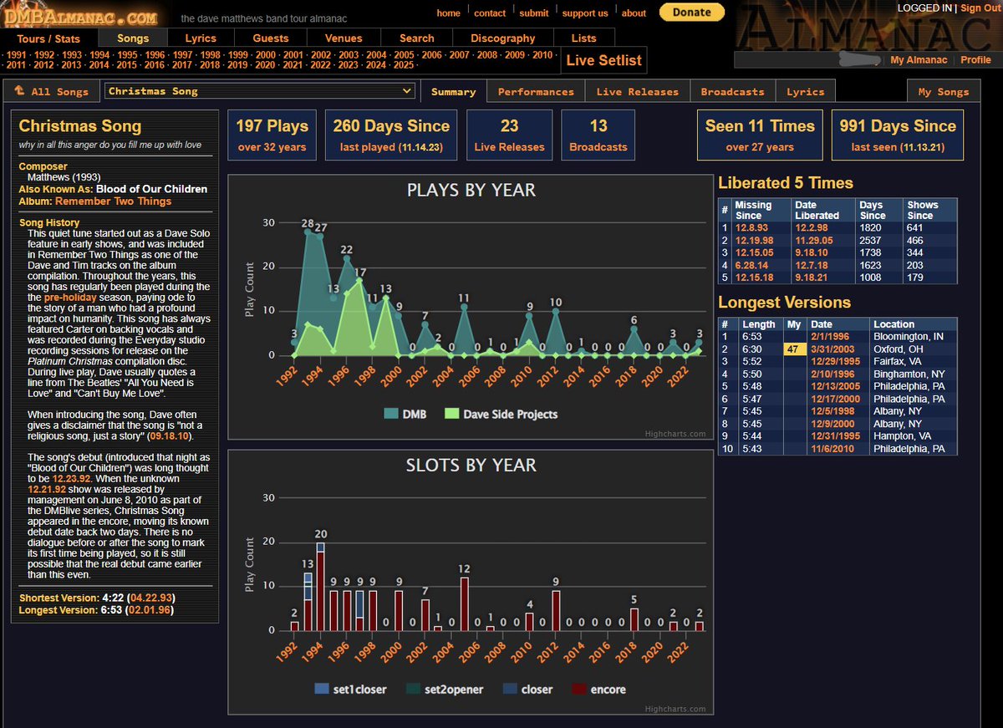Select the Summary tab
The image size is (1003, 728).
pyautogui.click(x=453, y=92)
